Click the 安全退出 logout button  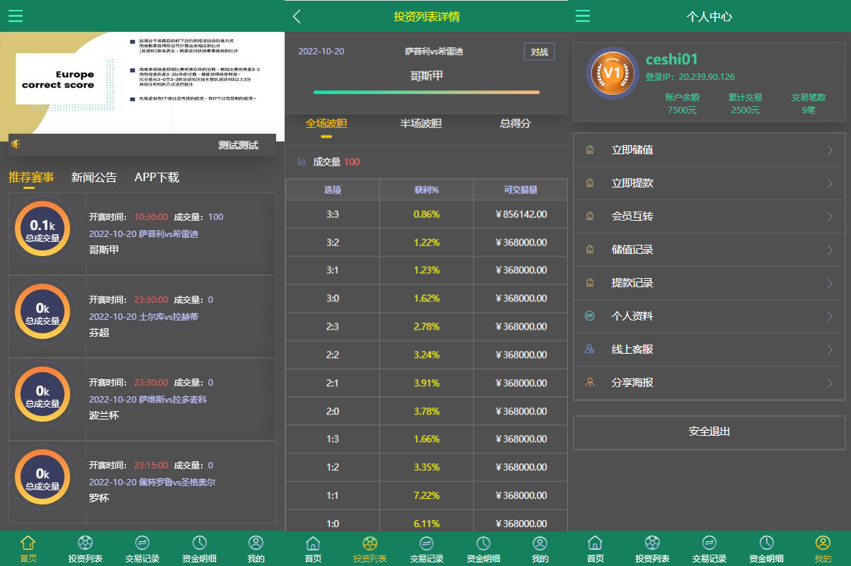[x=709, y=432]
